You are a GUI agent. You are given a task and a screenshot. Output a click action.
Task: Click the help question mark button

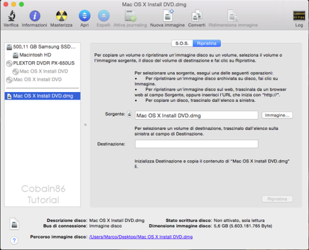[x=14, y=241]
